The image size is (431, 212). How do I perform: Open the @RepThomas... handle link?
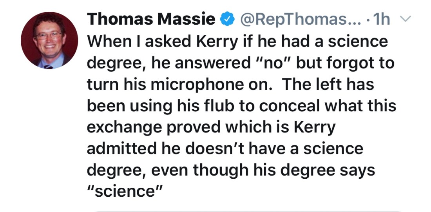click(x=296, y=19)
